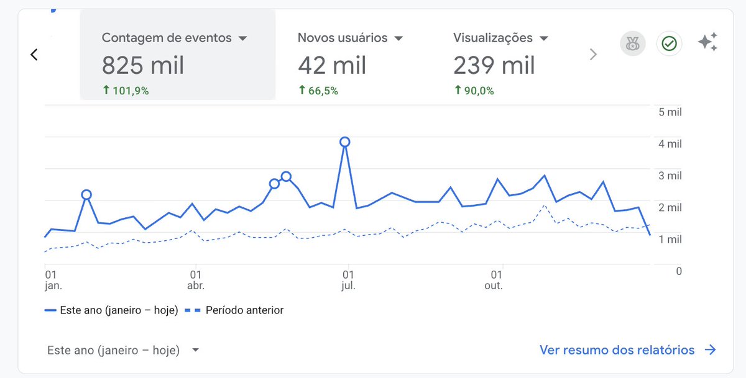Go to previous metrics with left chevron
The width and height of the screenshot is (746, 378).
tap(34, 55)
